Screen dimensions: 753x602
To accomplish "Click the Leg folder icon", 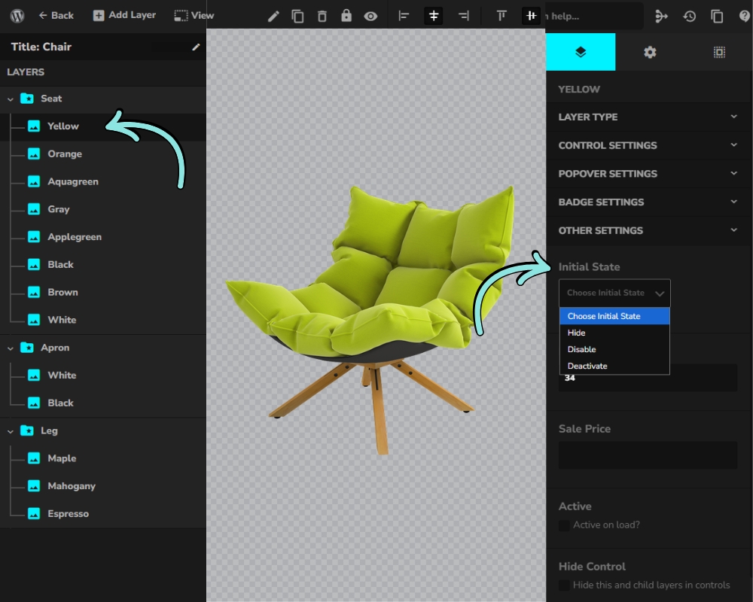I will pyautogui.click(x=27, y=430).
